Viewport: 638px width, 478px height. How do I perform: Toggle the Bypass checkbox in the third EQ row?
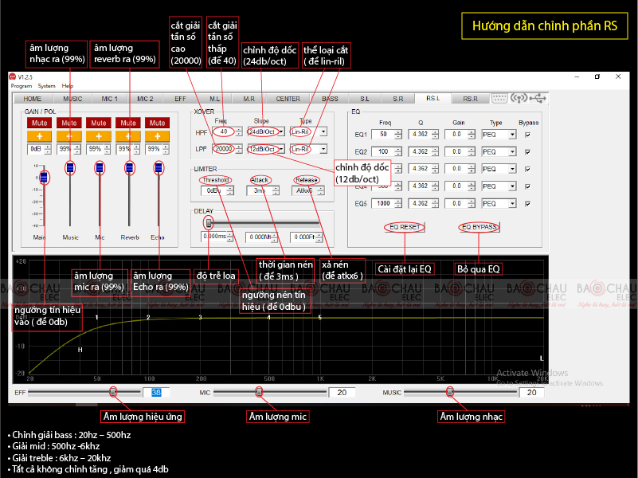[528, 169]
